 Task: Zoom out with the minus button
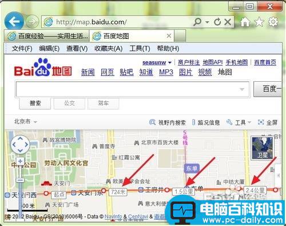tap(20, 180)
